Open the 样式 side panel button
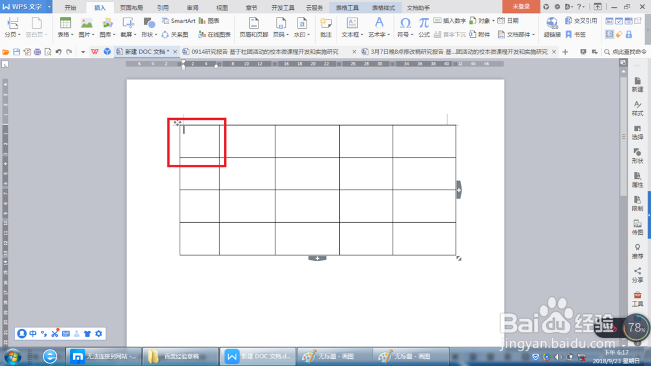The height and width of the screenshot is (366, 651). pyautogui.click(x=637, y=108)
